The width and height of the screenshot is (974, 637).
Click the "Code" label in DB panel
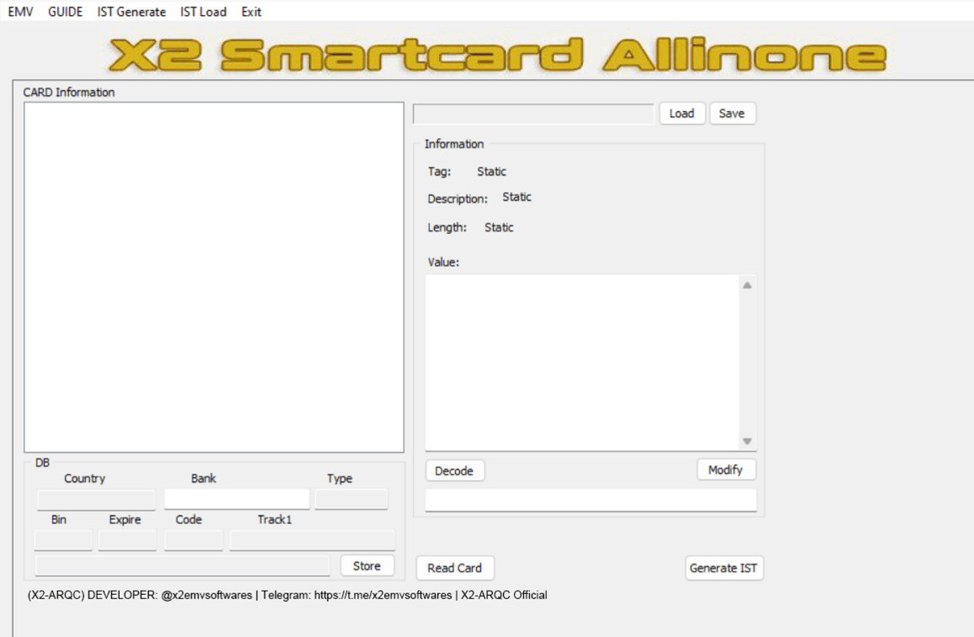coord(189,520)
